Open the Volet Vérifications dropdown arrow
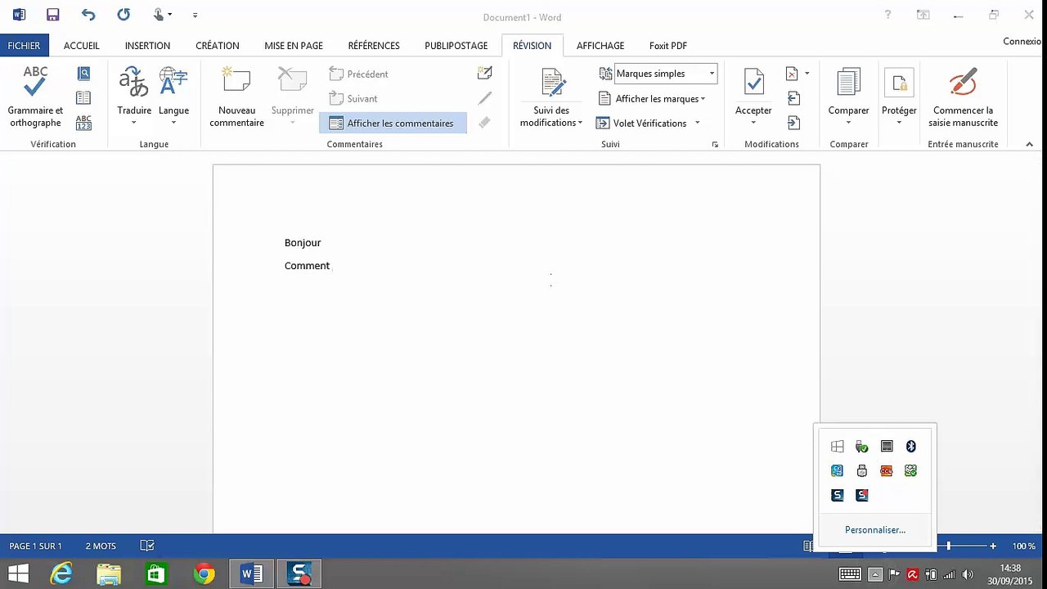The image size is (1047, 589). pos(697,123)
